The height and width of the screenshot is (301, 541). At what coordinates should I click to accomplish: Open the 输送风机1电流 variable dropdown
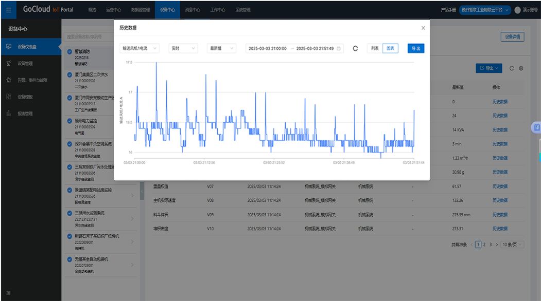[139, 48]
